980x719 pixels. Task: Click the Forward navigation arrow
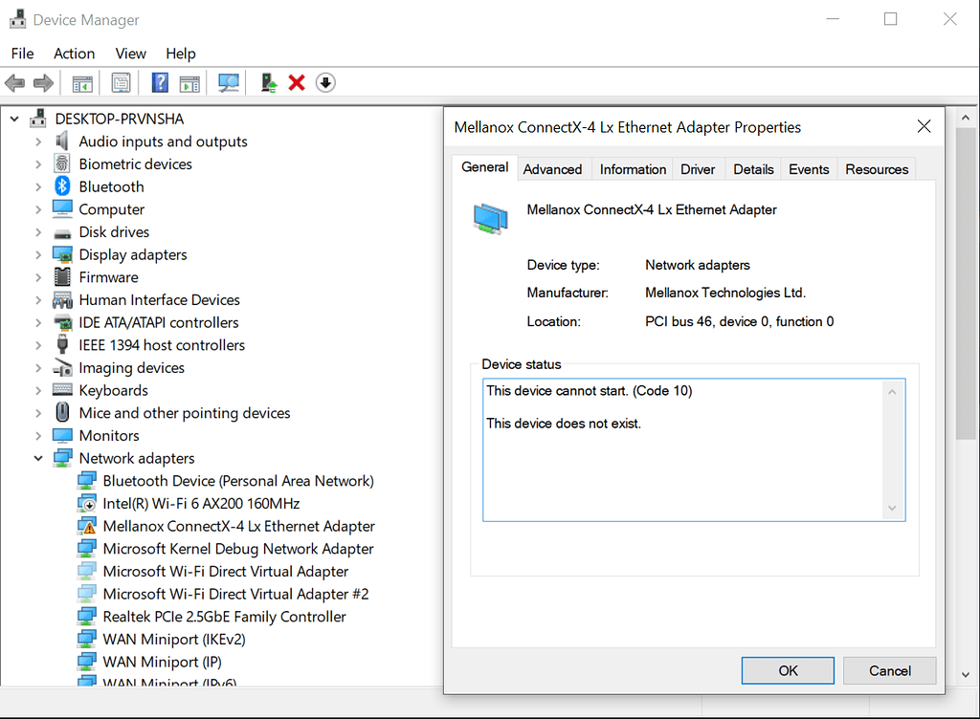[x=43, y=82]
